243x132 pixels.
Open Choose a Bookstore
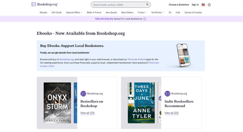pos(179,5)
